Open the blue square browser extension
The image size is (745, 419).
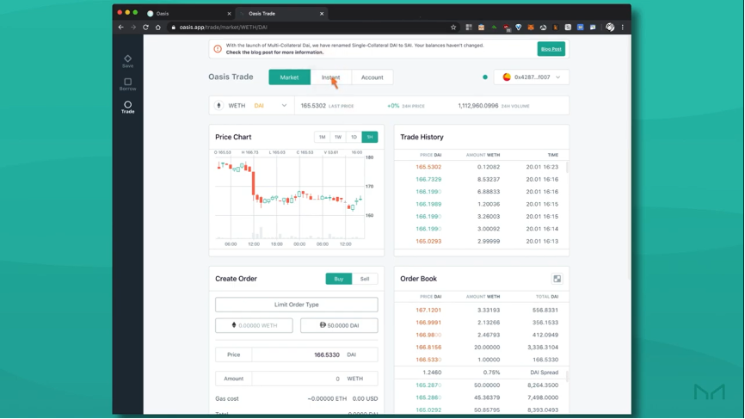point(580,27)
